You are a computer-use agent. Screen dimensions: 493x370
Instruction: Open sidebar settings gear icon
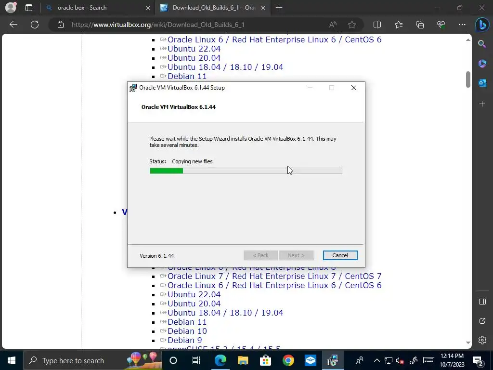point(482,340)
